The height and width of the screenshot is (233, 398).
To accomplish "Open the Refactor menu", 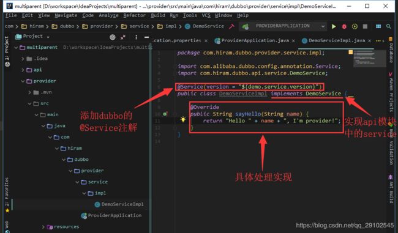I will pos(135,15).
